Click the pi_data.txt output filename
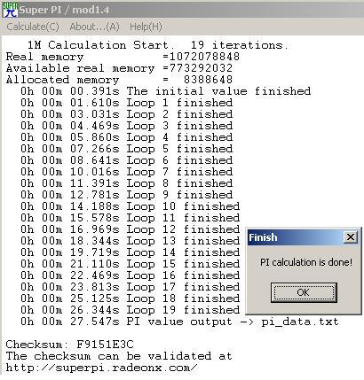364x380 pixels. (300, 322)
